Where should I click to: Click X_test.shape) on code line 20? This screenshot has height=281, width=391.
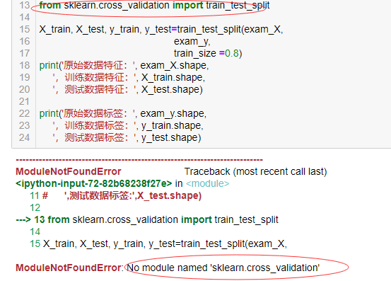click(x=172, y=90)
